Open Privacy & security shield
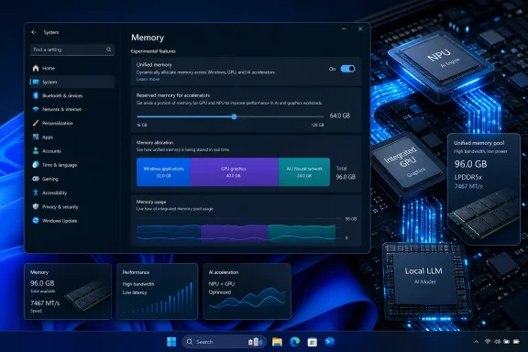The image size is (528, 352). point(36,206)
